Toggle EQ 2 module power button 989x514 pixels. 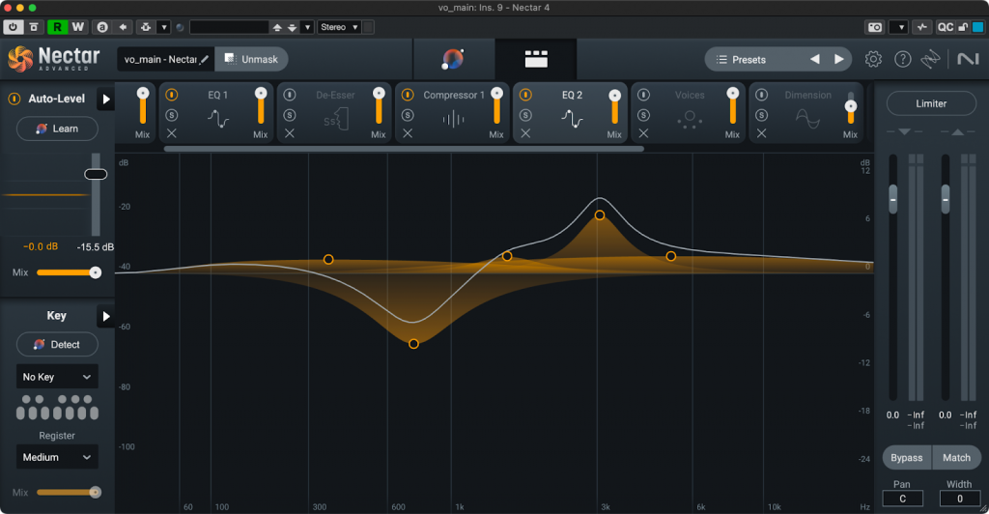click(525, 96)
